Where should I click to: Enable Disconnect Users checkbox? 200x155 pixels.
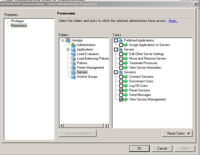click(121, 81)
